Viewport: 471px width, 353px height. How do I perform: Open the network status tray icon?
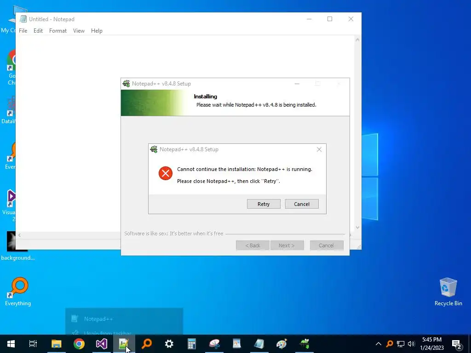pyautogui.click(x=401, y=344)
